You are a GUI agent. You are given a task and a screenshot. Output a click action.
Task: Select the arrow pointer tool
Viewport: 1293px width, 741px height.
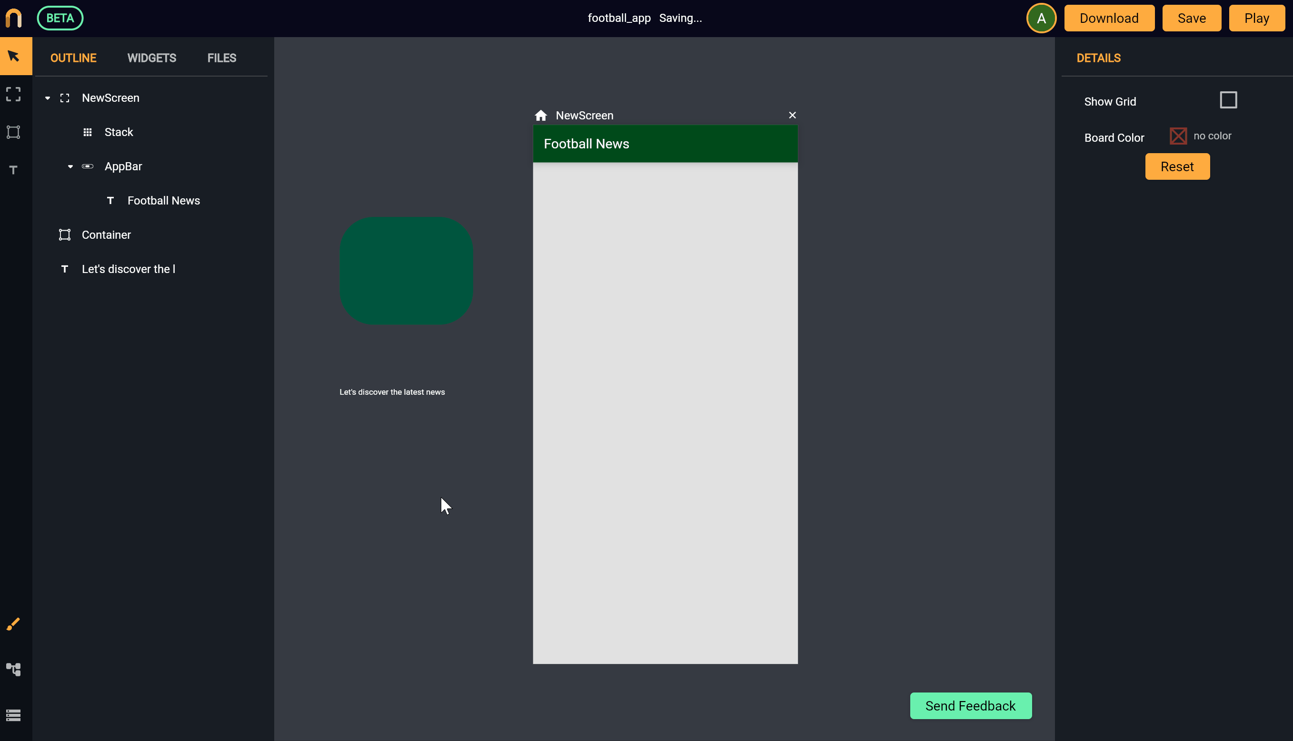[x=14, y=56]
